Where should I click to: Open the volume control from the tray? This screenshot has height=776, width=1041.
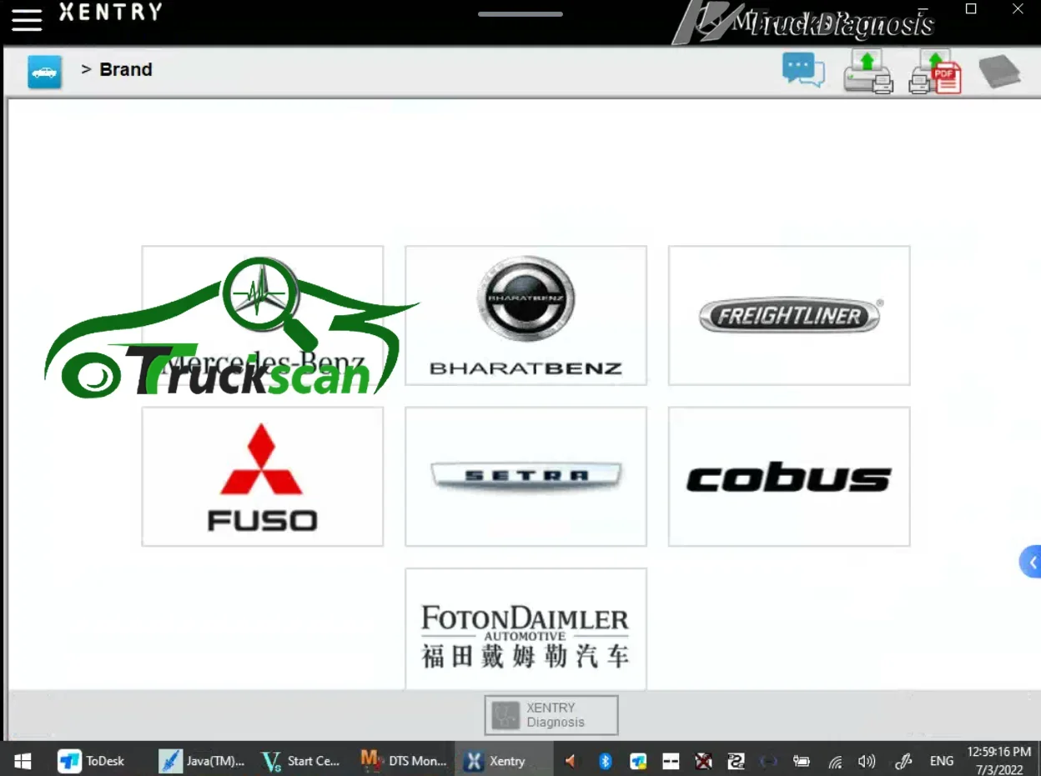[867, 760]
